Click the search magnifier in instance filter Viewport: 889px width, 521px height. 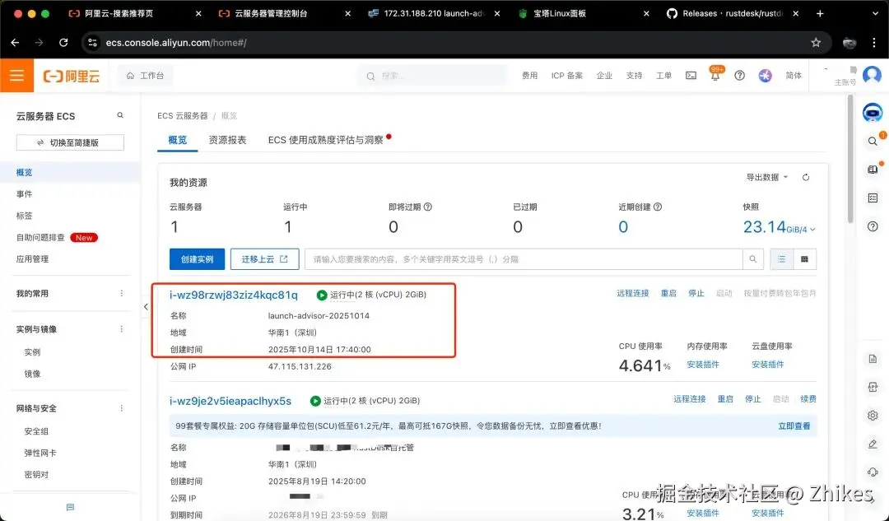753,259
